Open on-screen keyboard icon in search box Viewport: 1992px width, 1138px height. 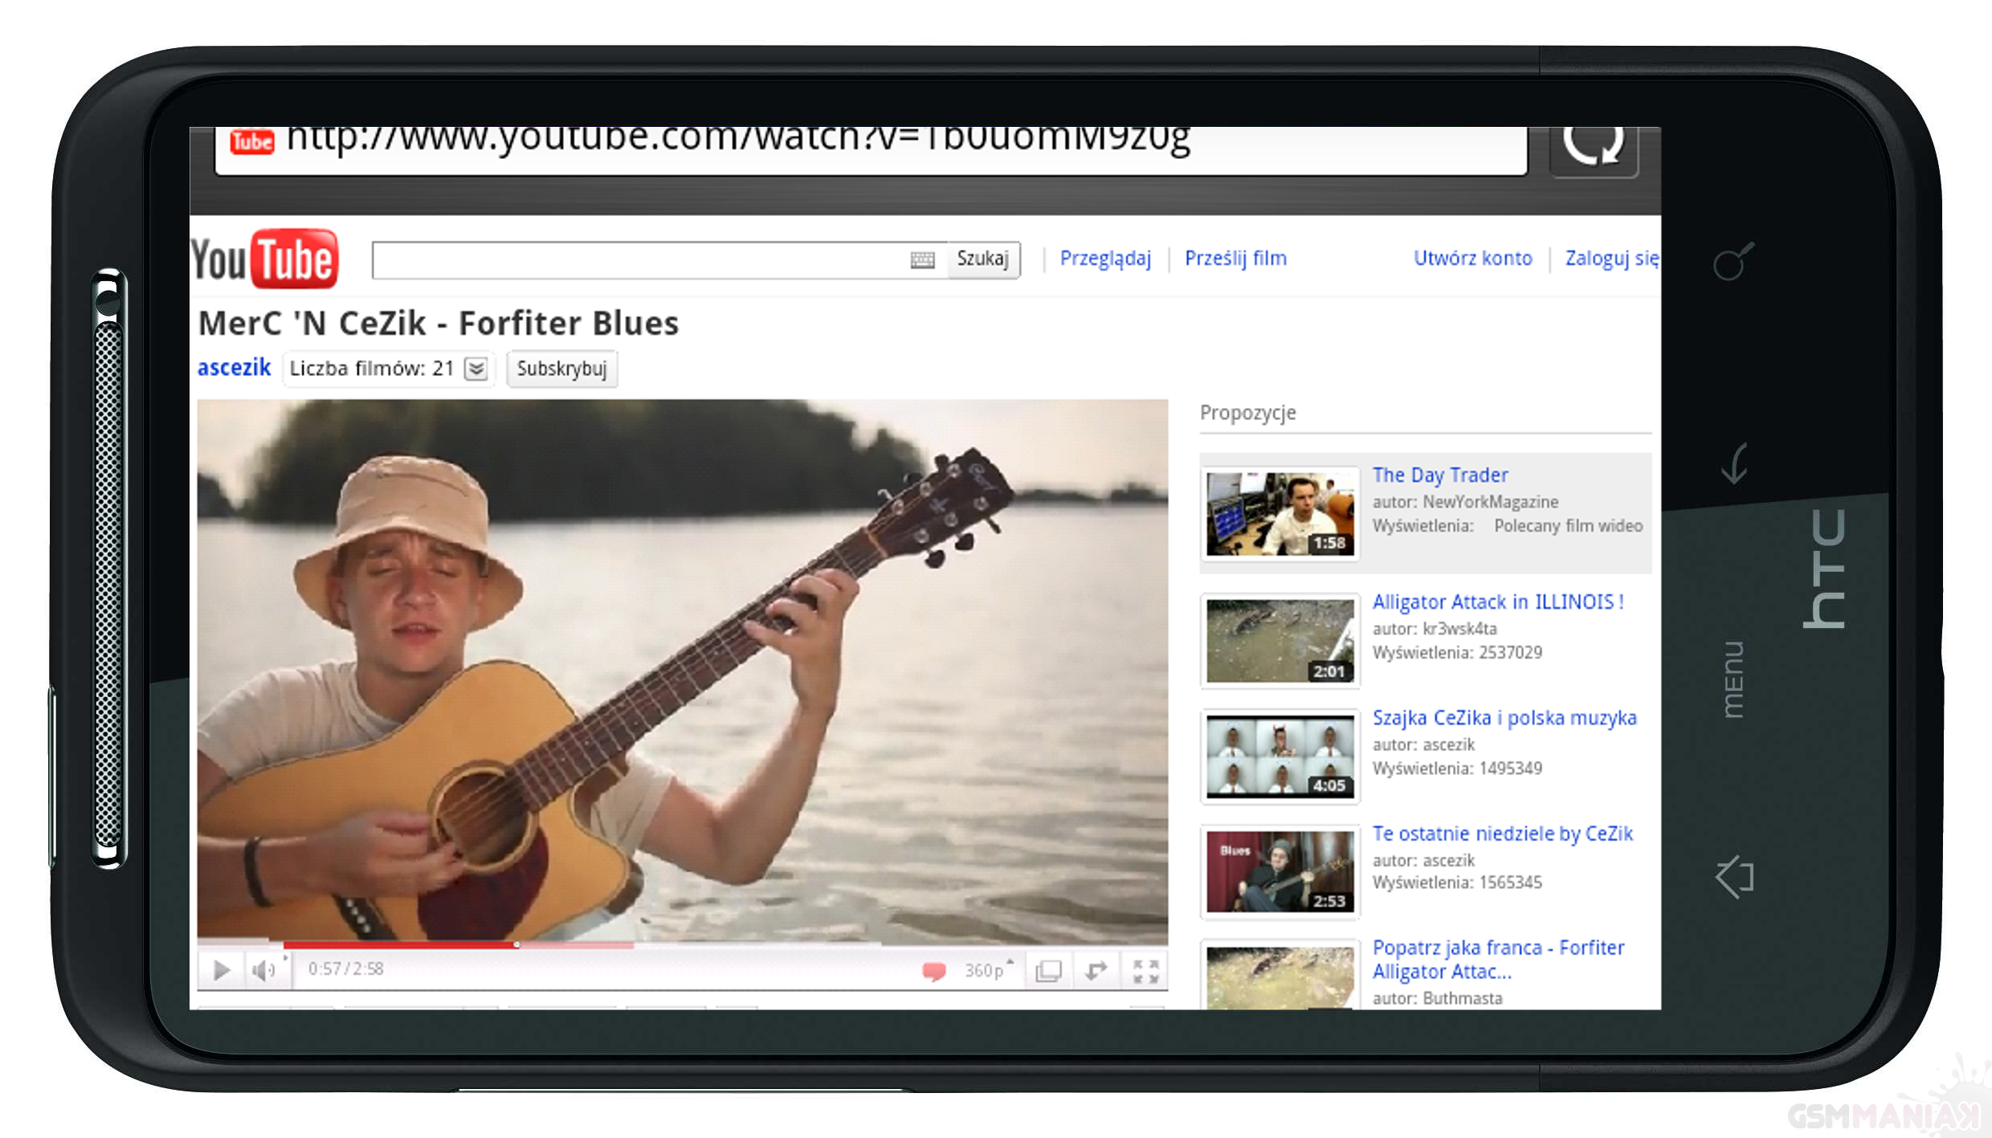tap(922, 260)
